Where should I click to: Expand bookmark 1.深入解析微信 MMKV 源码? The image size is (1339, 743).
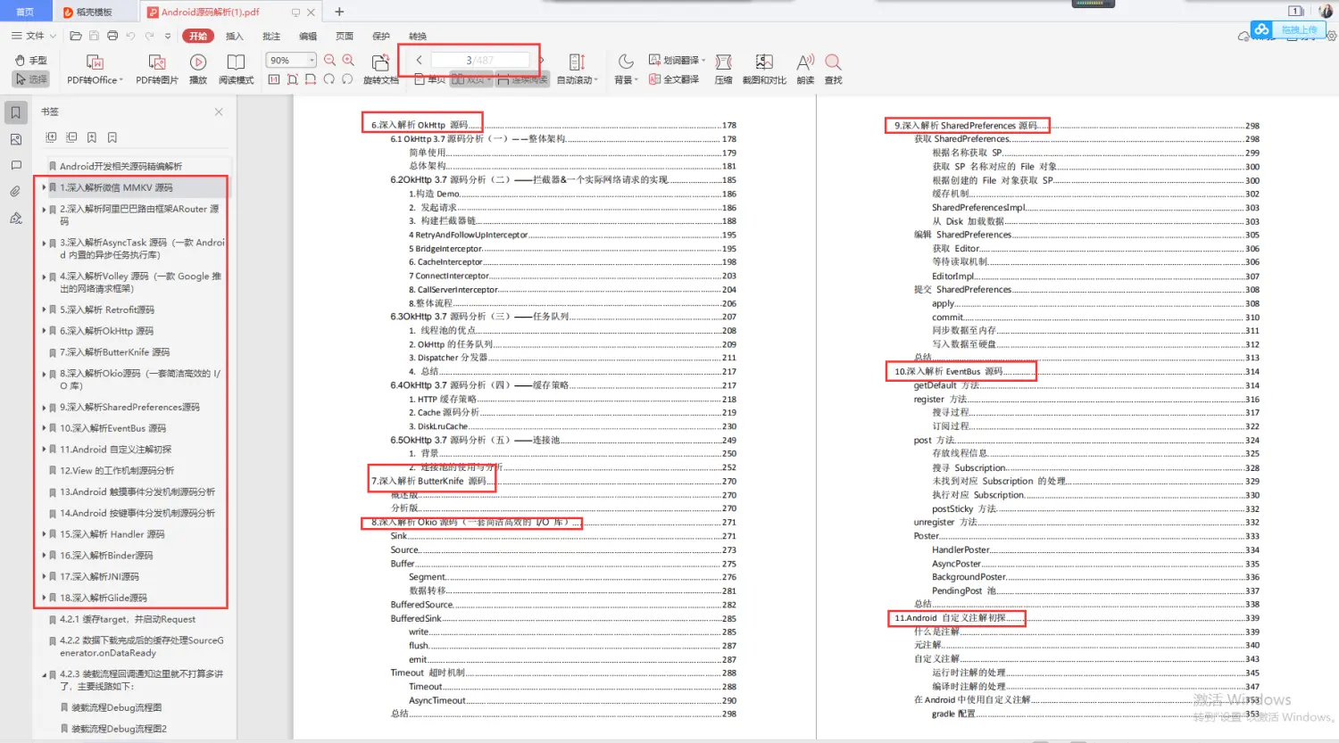click(44, 188)
